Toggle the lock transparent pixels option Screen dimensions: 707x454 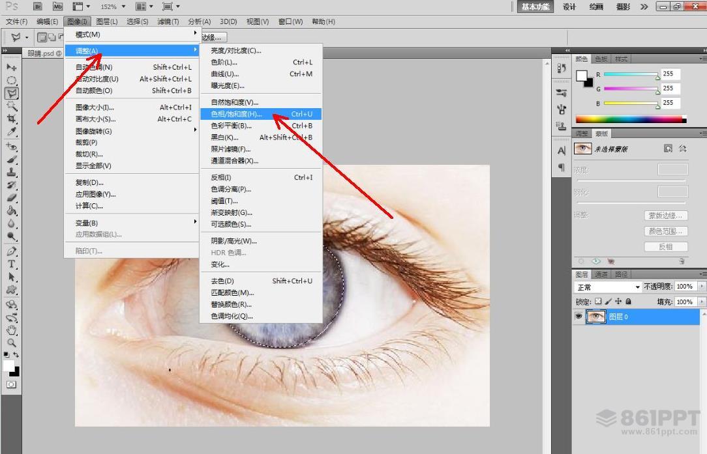click(598, 302)
